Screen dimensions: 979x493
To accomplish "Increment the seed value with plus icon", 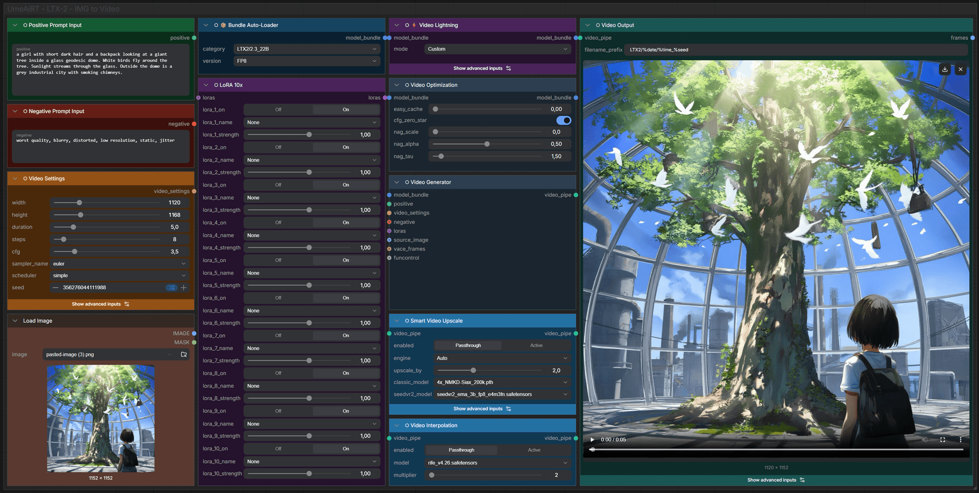I will (184, 288).
